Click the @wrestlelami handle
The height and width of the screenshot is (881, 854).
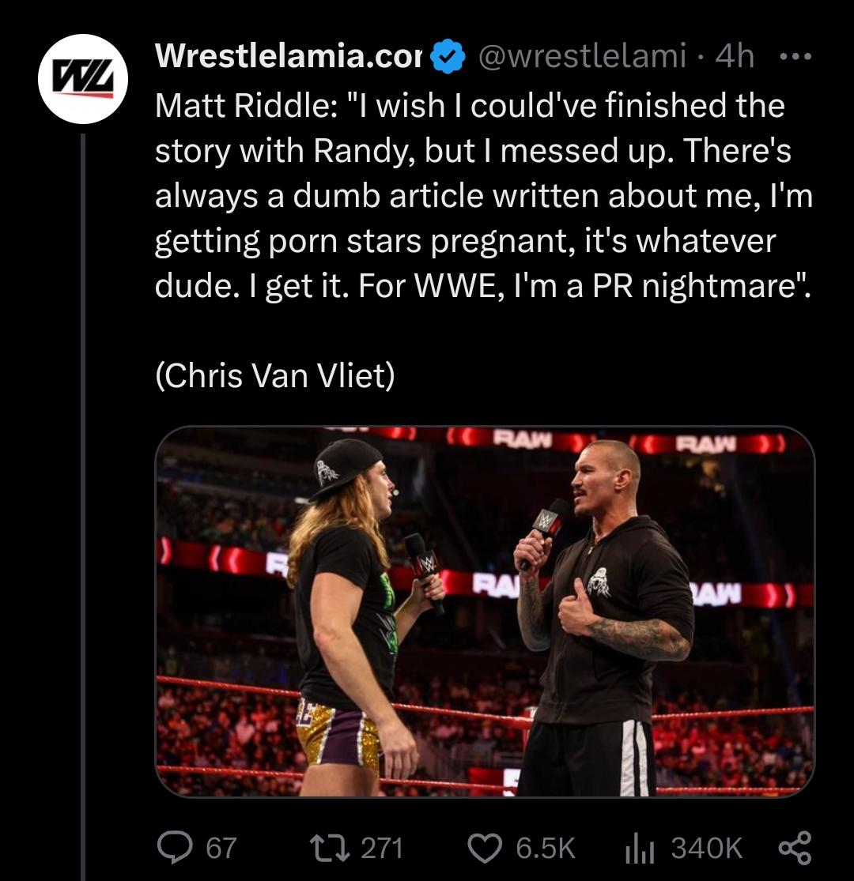[582, 55]
